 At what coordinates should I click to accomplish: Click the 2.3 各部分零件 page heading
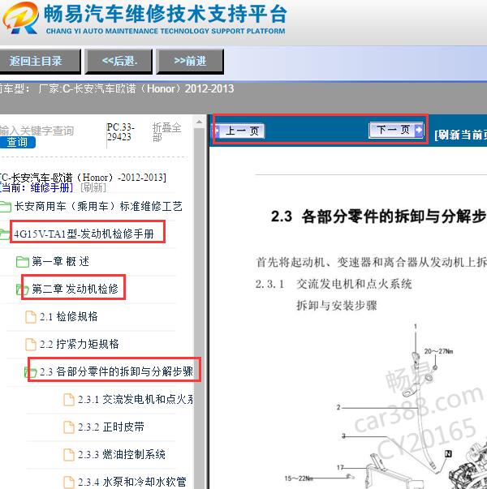[x=379, y=217]
